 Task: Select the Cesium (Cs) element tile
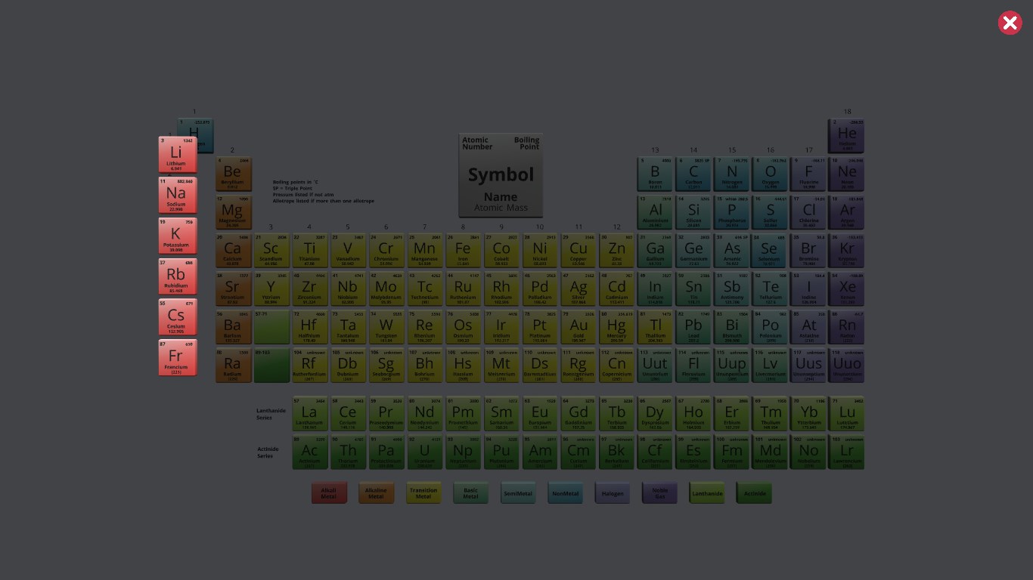[x=177, y=317]
